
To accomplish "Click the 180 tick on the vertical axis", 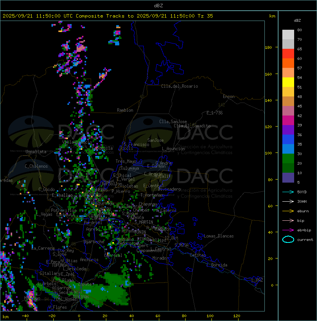I will [x=268, y=48].
